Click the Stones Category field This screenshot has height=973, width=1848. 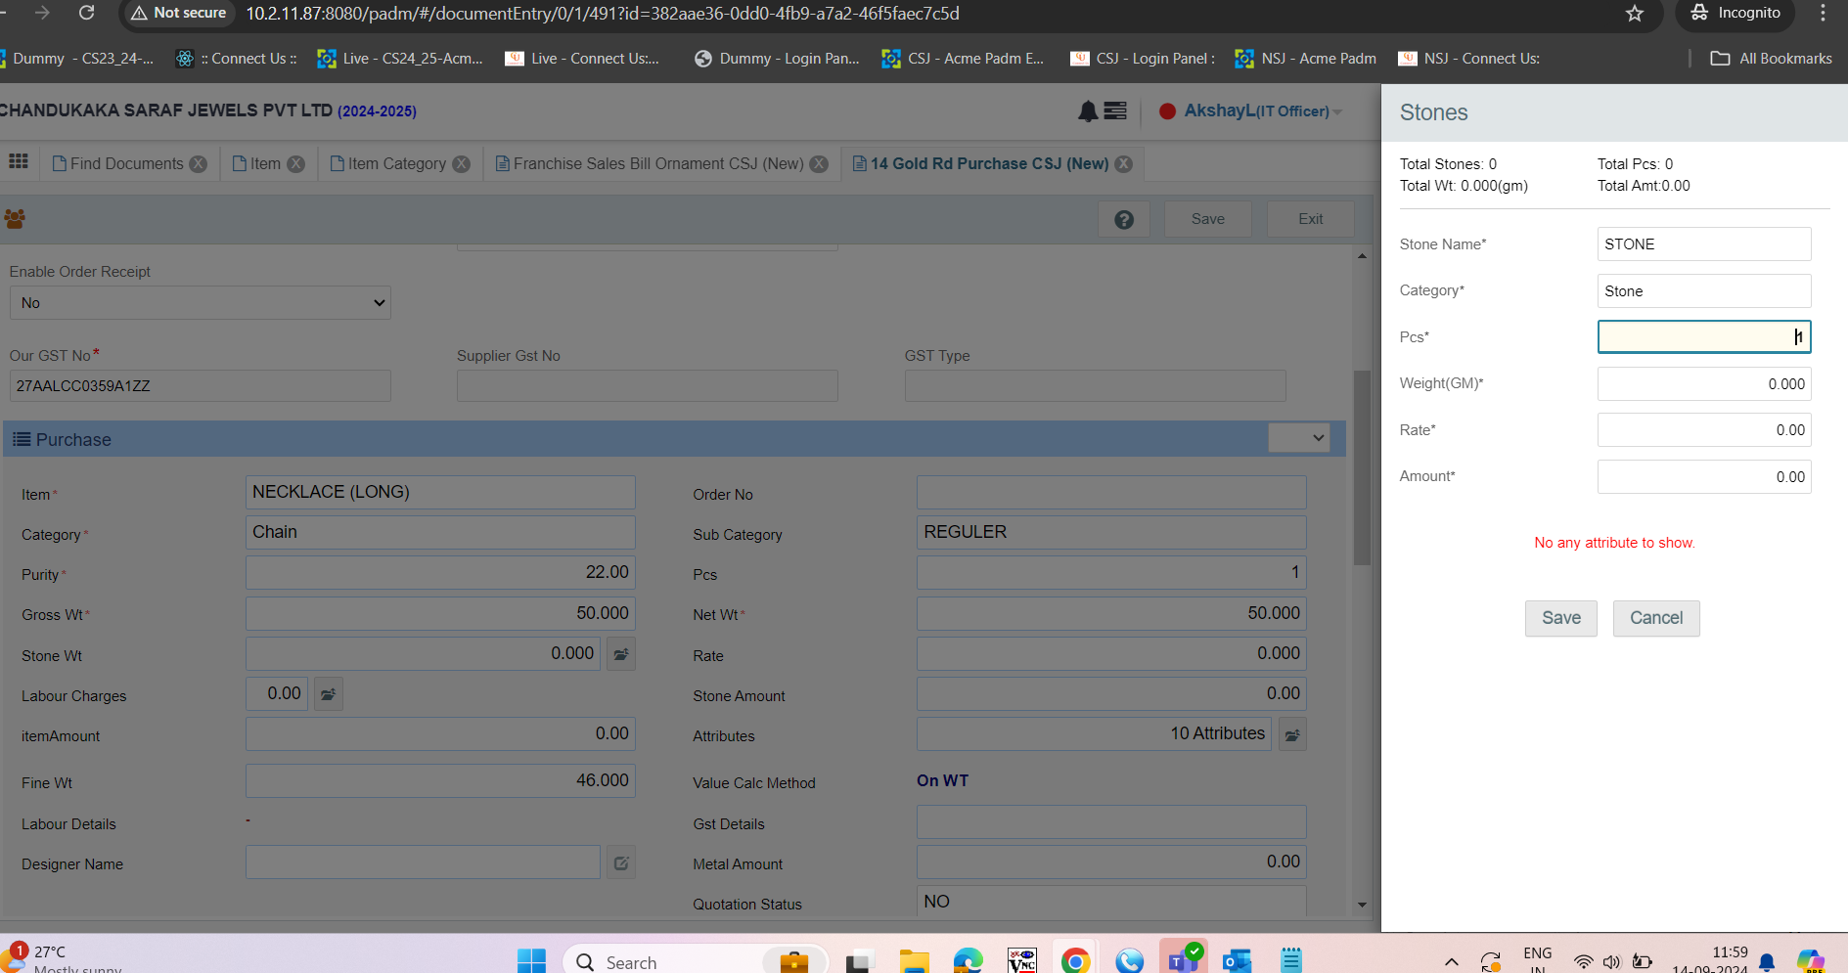(1704, 291)
